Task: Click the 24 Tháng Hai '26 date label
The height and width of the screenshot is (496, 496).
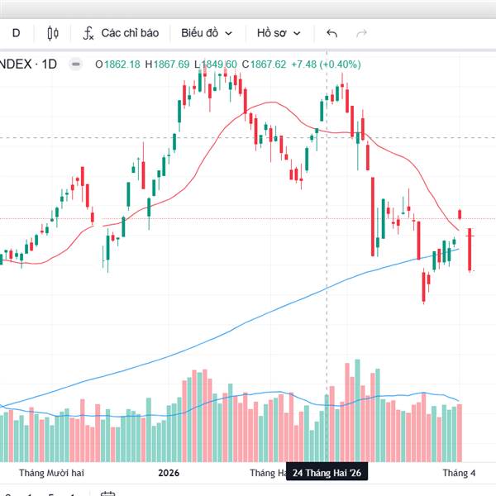Action: click(x=327, y=473)
